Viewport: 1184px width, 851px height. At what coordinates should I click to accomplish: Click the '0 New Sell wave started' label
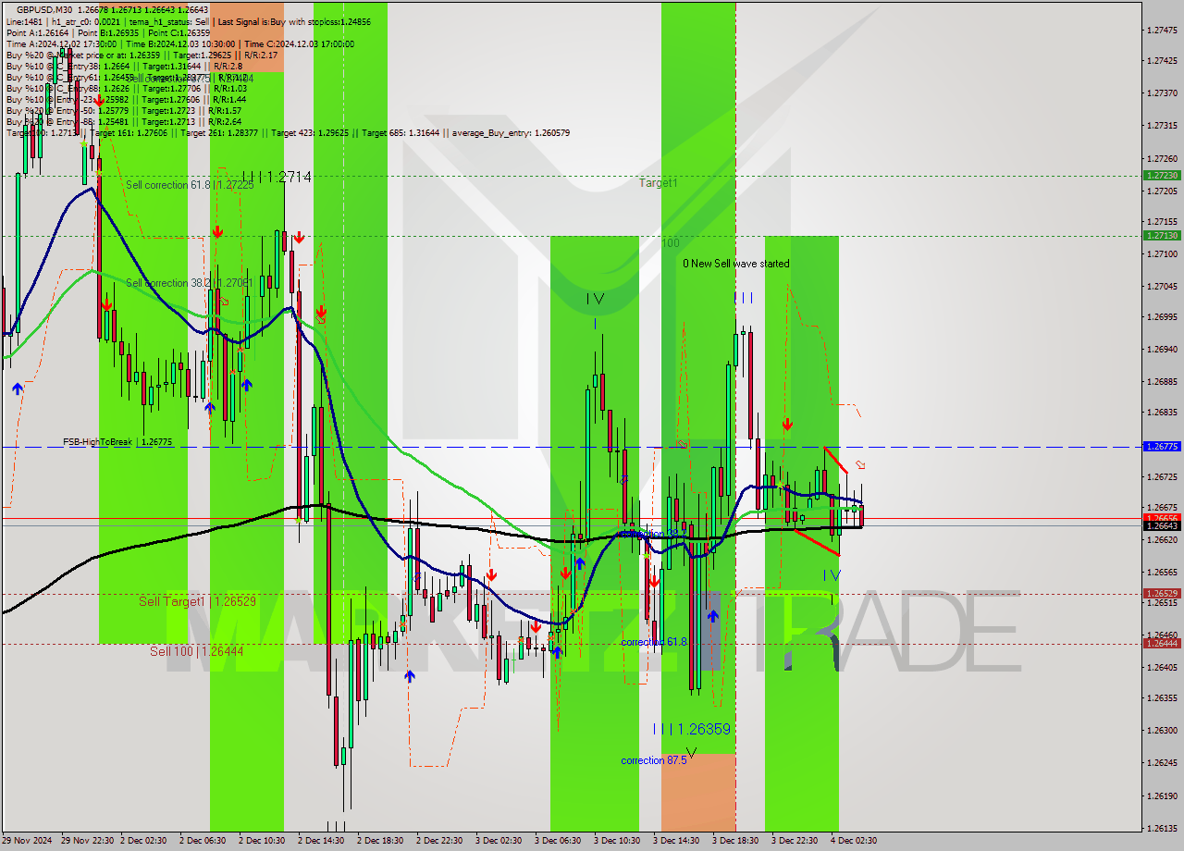[x=736, y=264]
